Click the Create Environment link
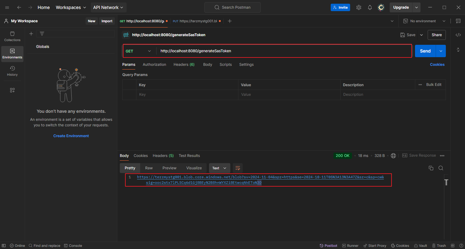This screenshot has height=249, width=465. tap(71, 136)
